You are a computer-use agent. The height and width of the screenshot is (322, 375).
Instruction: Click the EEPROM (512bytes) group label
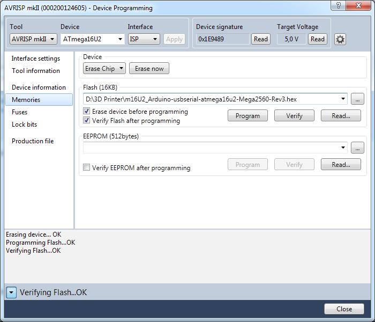111,136
